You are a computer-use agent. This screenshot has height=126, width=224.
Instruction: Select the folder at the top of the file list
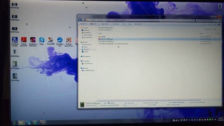click(102, 36)
